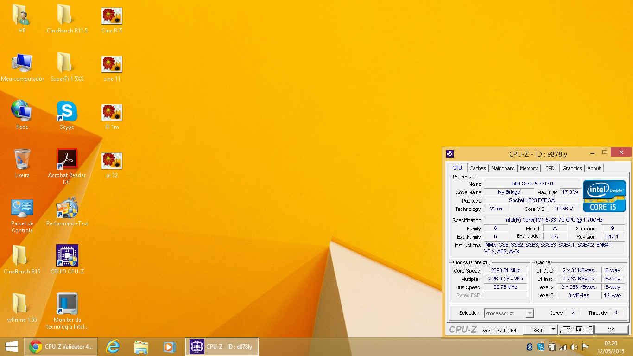This screenshot has height=356, width=633.
Task: Open the Processor #1 selection dropdown
Action: point(509,313)
